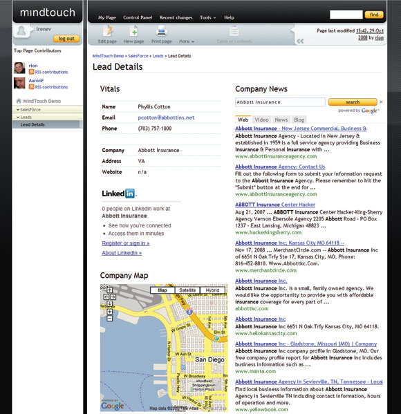Open Recent changes in top menu

click(x=176, y=18)
